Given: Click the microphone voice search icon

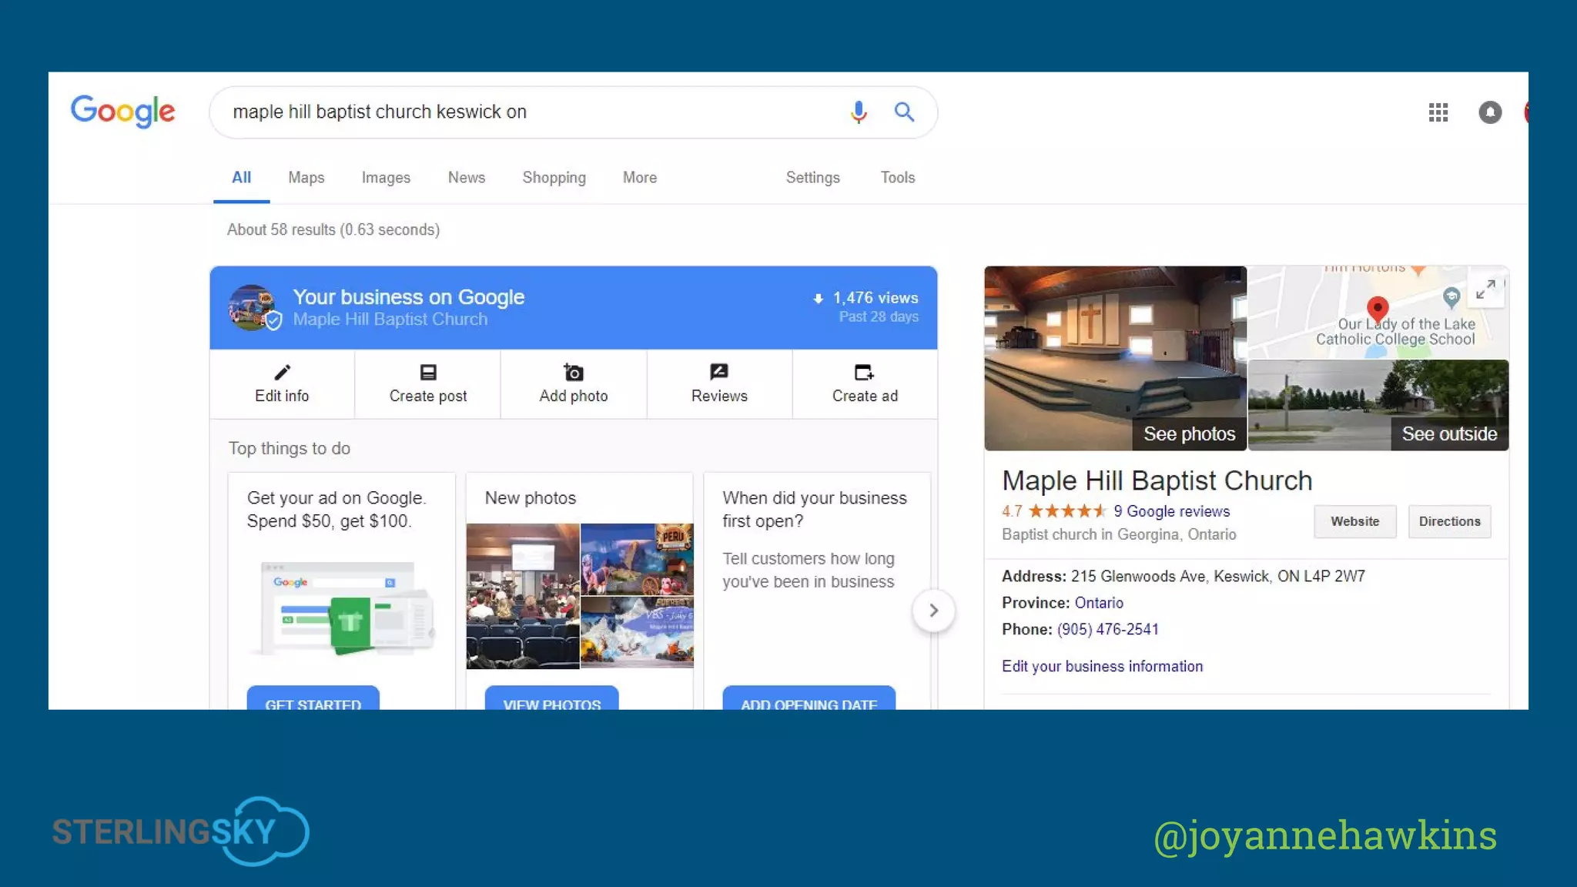Looking at the screenshot, I should tap(859, 112).
